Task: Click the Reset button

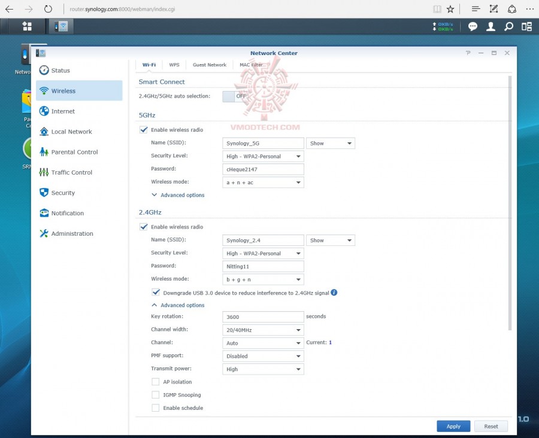Action: click(491, 426)
